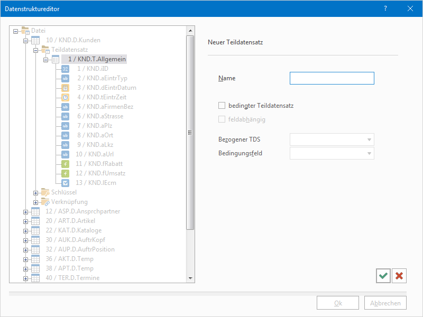Click the logical icon beside KND.lEcm
Image resolution: width=423 pixels, height=317 pixels.
(x=65, y=183)
